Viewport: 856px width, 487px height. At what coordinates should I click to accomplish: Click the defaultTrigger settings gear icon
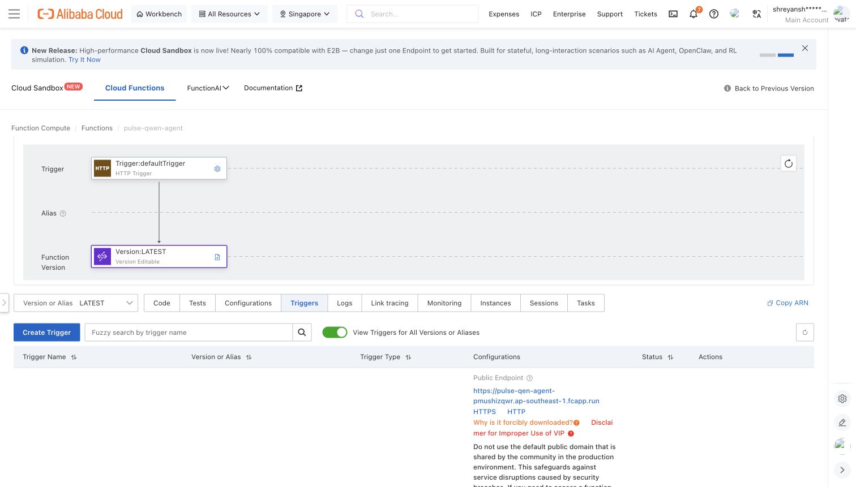pos(217,169)
